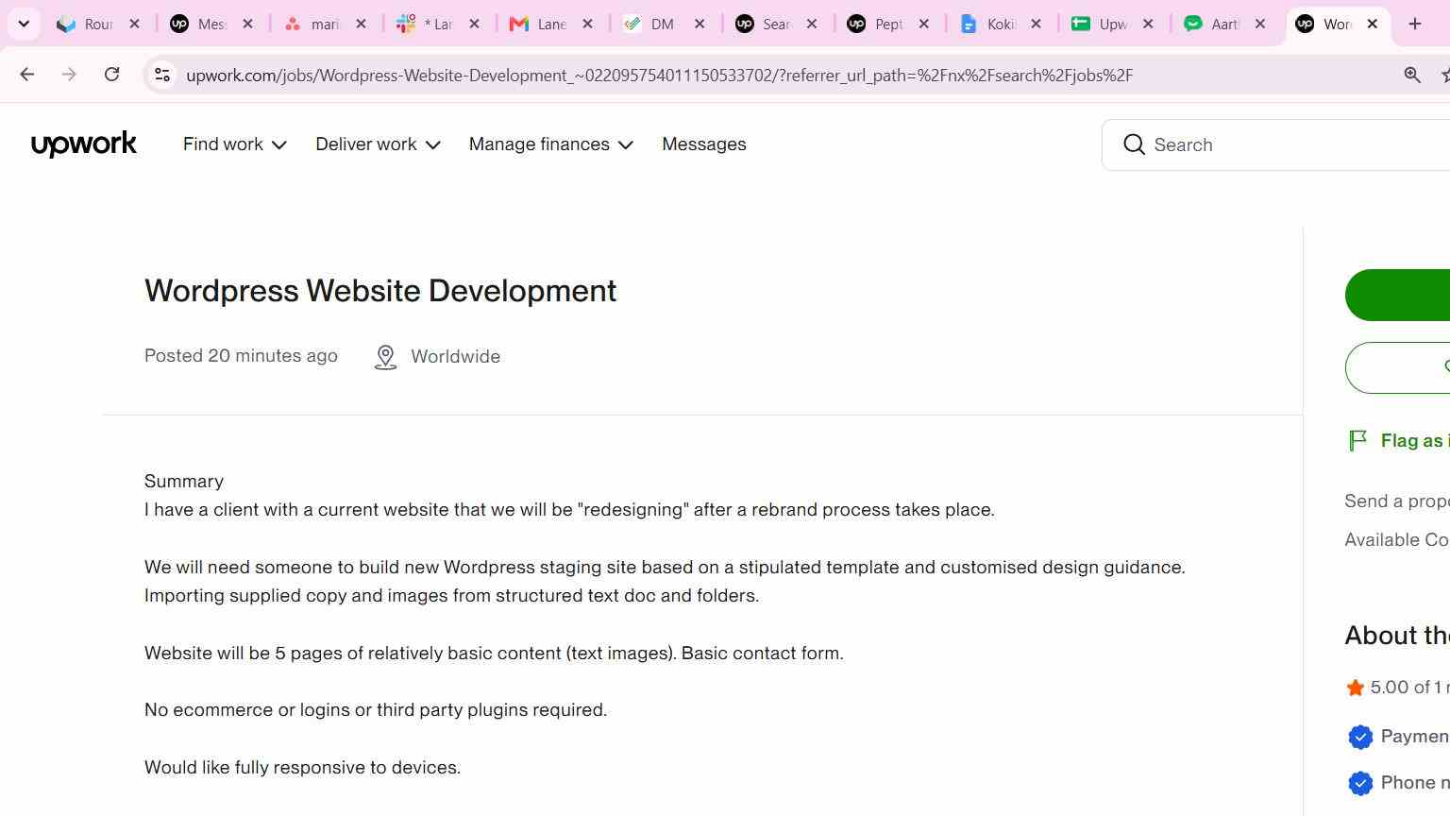Expand the Find work dropdown menu
The image size is (1450, 816).
[235, 144]
